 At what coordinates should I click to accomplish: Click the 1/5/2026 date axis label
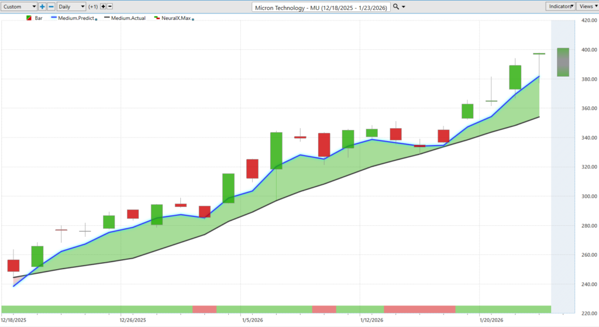(x=253, y=320)
